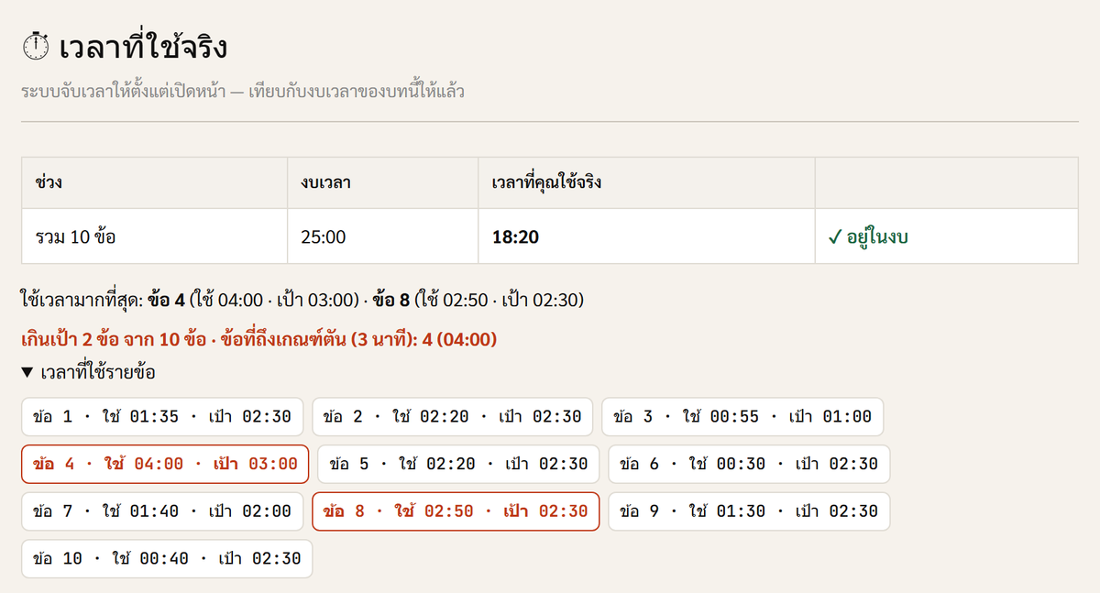
Task: Select the ข้อ 5 time chip
Action: [458, 464]
